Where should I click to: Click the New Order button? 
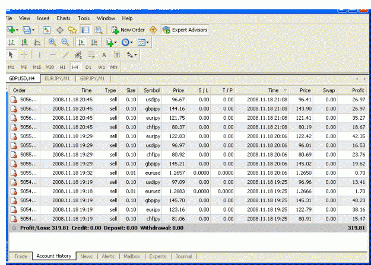pos(128,30)
